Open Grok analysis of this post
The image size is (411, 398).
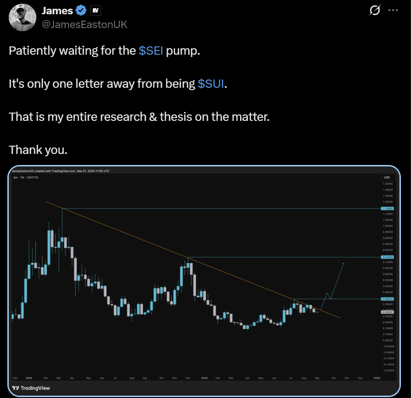pyautogui.click(x=375, y=11)
